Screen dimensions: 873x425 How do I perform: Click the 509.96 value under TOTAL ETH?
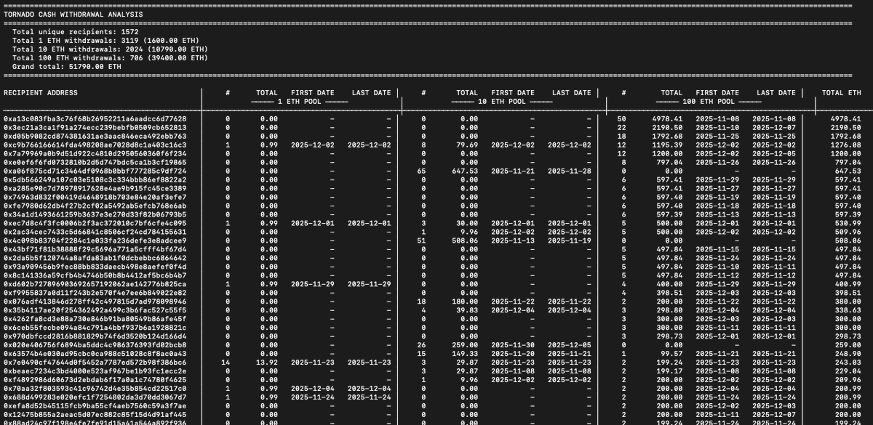[x=848, y=232]
